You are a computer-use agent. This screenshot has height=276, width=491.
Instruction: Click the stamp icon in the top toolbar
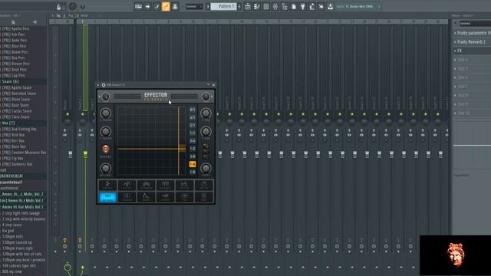pos(175,6)
